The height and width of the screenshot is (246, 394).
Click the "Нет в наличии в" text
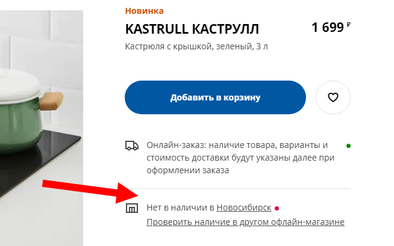[180, 208]
